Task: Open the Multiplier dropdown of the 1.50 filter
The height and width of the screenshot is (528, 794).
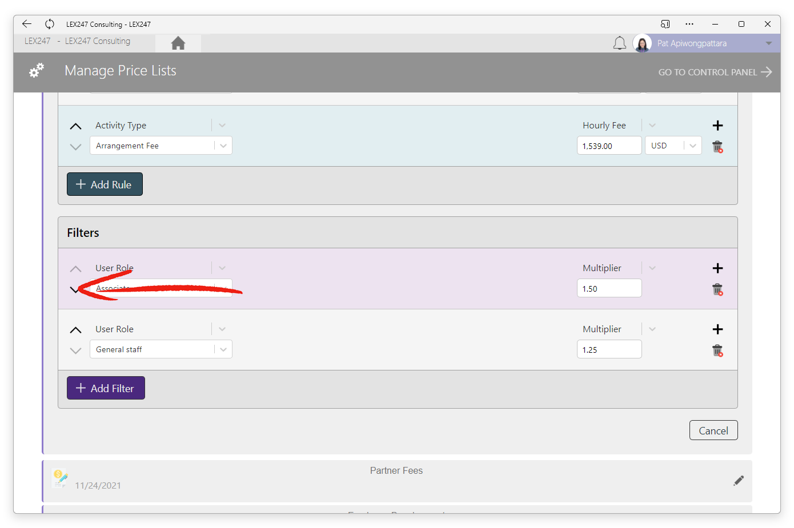Action: 652,268
